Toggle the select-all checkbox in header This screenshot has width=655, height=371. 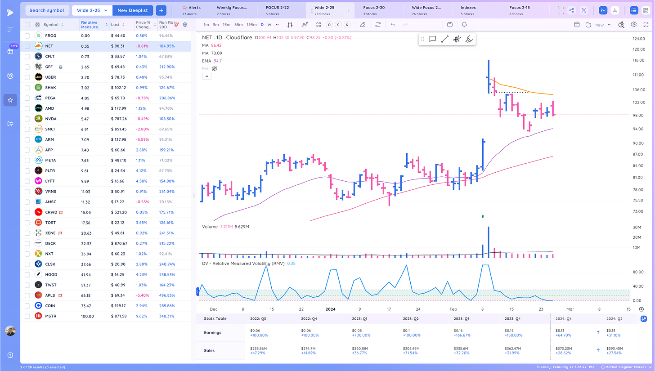pos(27,25)
